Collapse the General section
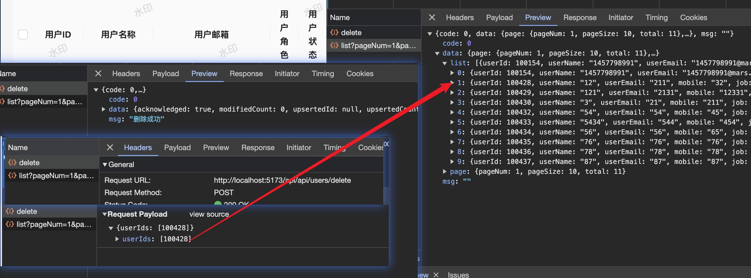751x278 pixels. (105, 165)
